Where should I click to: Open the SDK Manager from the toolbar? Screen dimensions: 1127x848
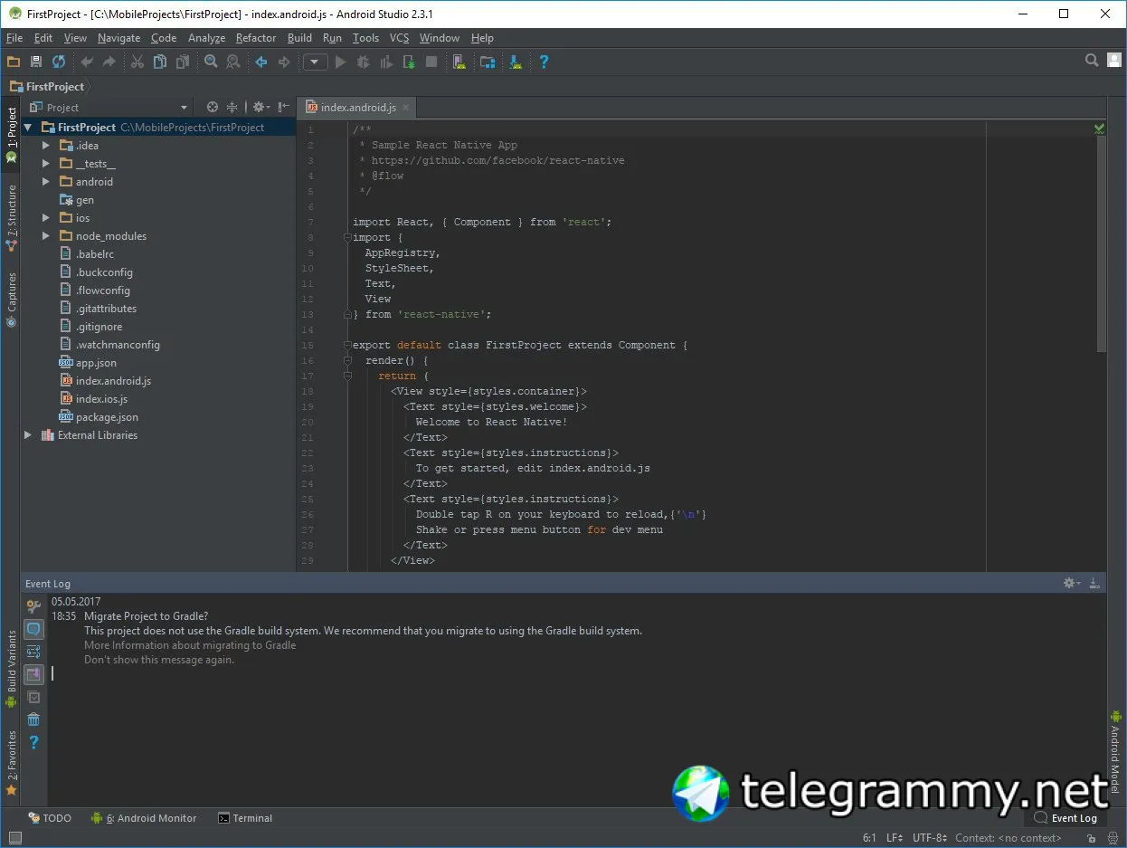516,62
